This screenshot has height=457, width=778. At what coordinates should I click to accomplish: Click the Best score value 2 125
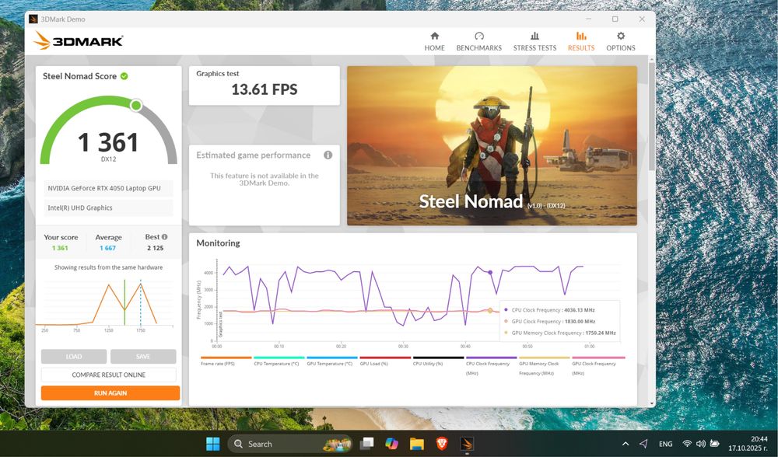[x=155, y=248]
